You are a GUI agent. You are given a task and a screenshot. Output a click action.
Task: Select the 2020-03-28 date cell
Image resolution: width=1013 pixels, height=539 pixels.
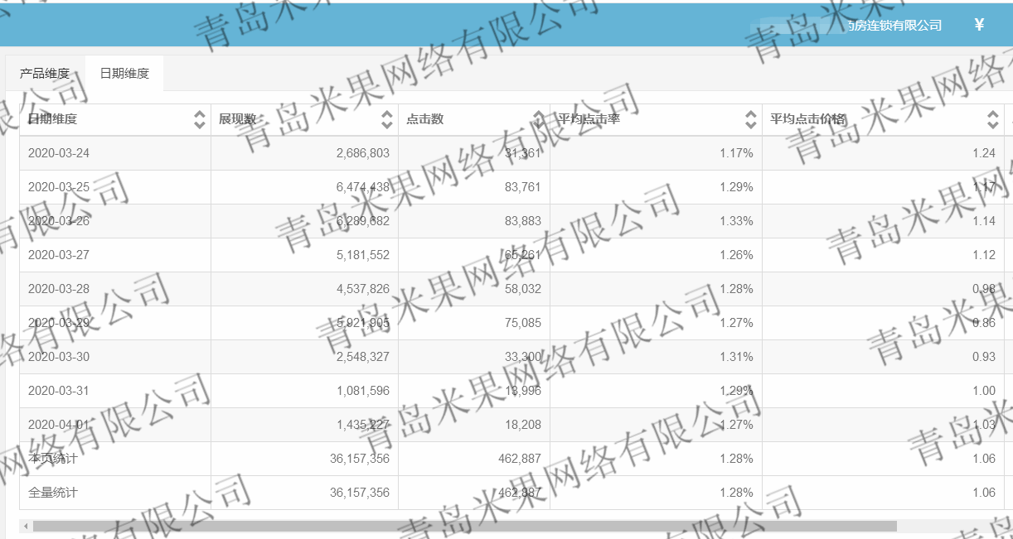point(59,289)
